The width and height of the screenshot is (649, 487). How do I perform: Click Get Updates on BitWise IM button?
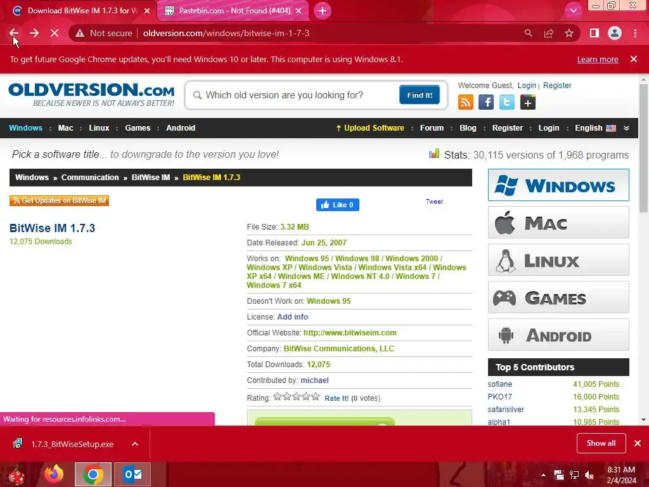point(59,200)
